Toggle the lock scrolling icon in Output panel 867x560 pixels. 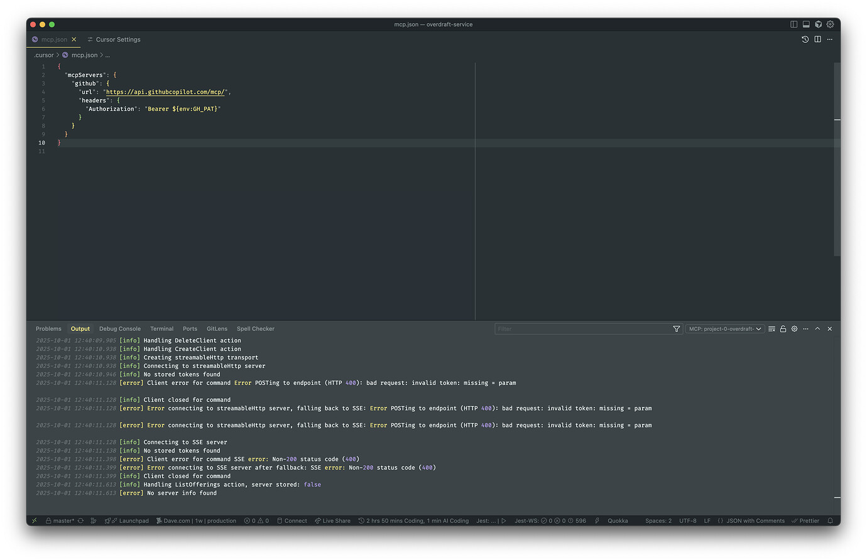(783, 328)
